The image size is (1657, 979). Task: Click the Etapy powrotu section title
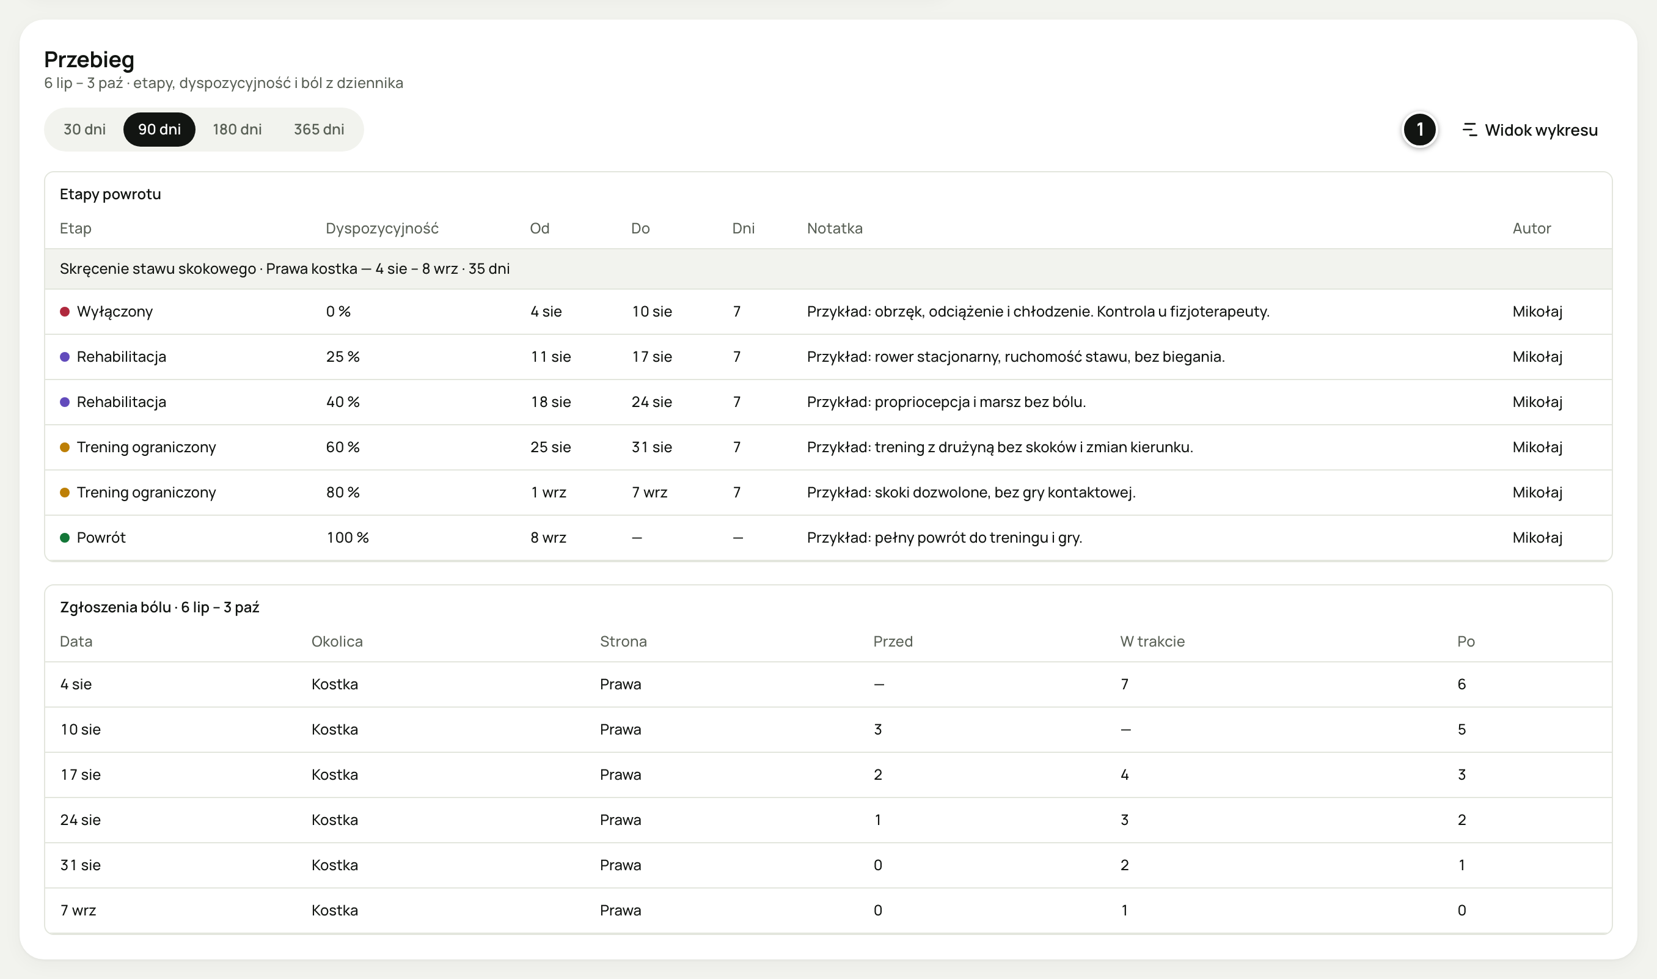click(x=110, y=194)
